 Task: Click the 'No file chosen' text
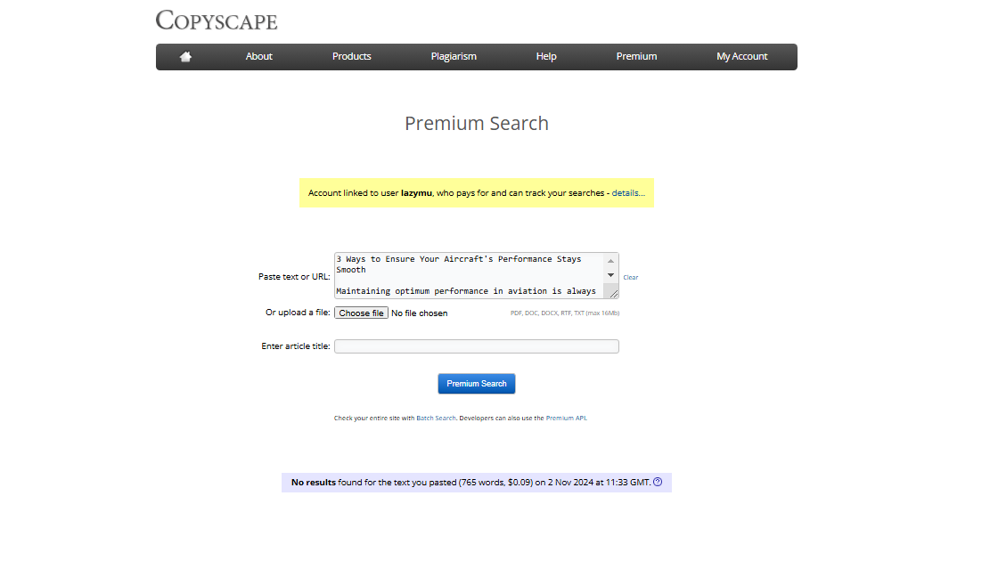(419, 313)
